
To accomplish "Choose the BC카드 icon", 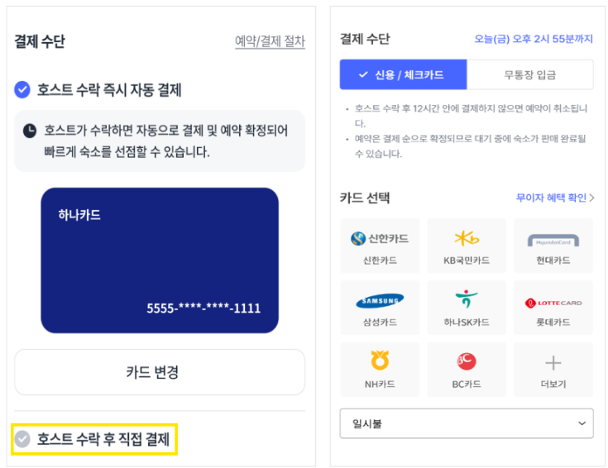I will [x=467, y=361].
